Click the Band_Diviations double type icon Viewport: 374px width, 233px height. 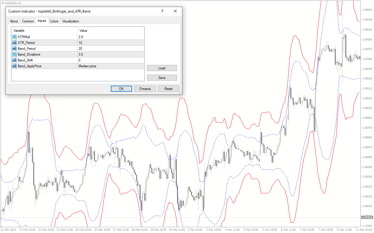[14, 54]
